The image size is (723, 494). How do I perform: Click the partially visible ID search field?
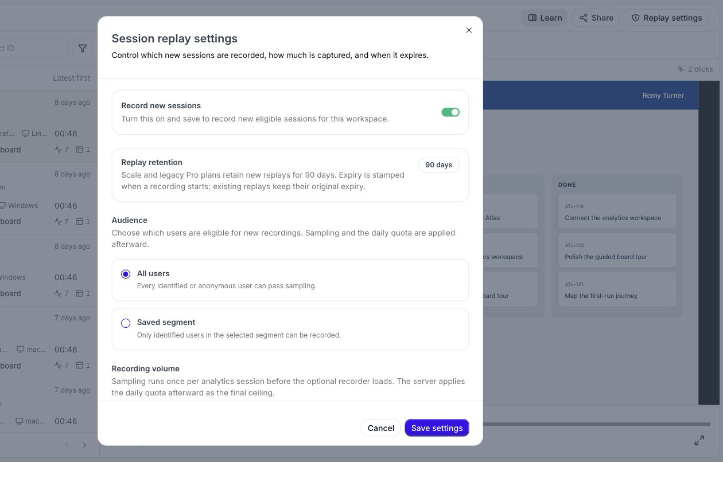[33, 48]
